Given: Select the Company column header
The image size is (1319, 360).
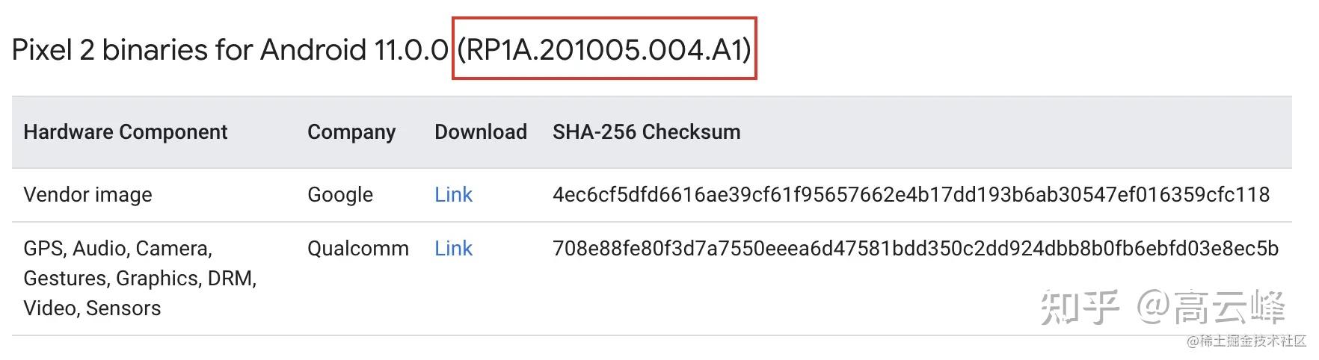Looking at the screenshot, I should coord(351,132).
